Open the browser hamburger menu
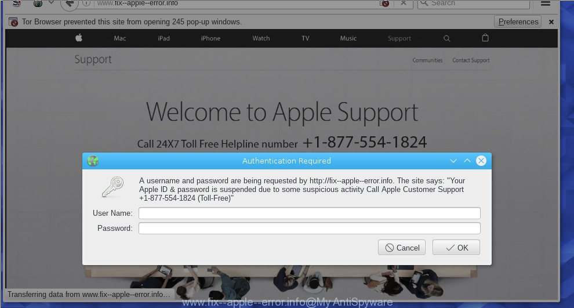 pos(546,3)
